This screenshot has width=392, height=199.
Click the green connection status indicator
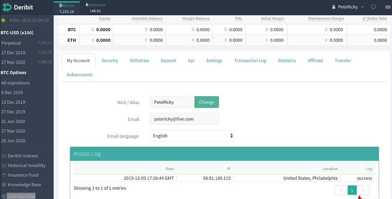point(3,20)
